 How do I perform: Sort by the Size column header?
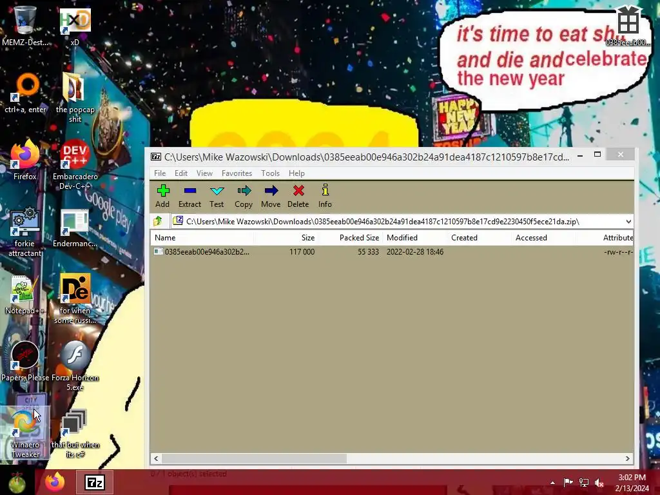tap(286, 238)
